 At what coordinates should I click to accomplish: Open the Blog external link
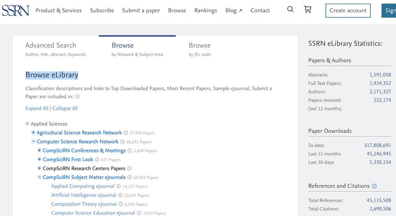click(234, 10)
